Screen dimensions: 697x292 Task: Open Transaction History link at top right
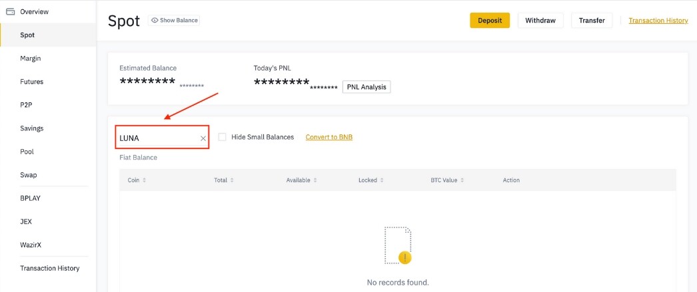click(x=658, y=21)
